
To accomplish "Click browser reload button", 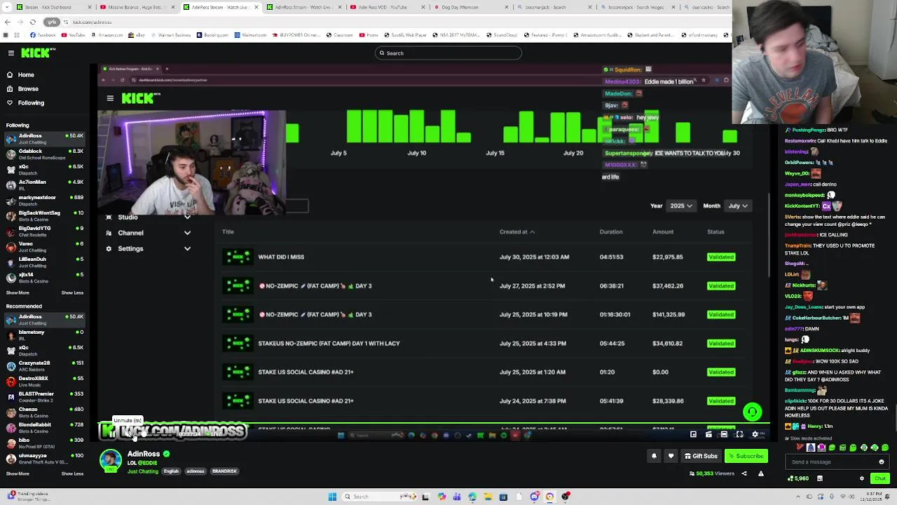I will coord(33,22).
